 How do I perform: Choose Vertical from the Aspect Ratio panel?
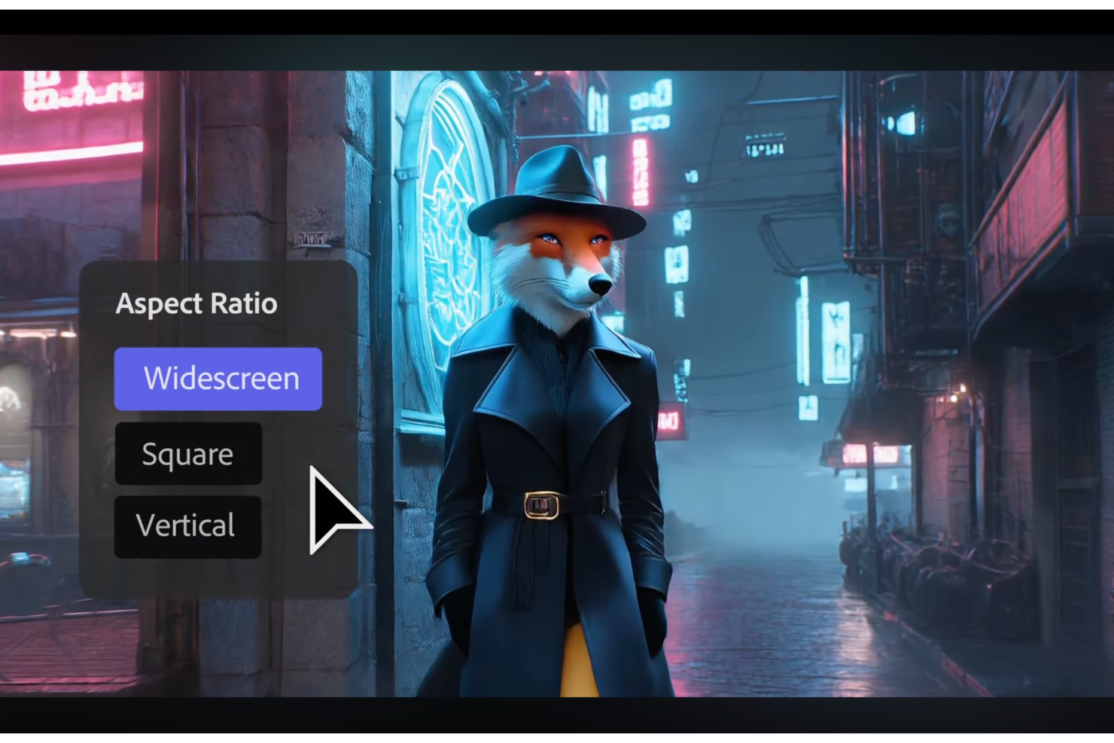tap(187, 525)
